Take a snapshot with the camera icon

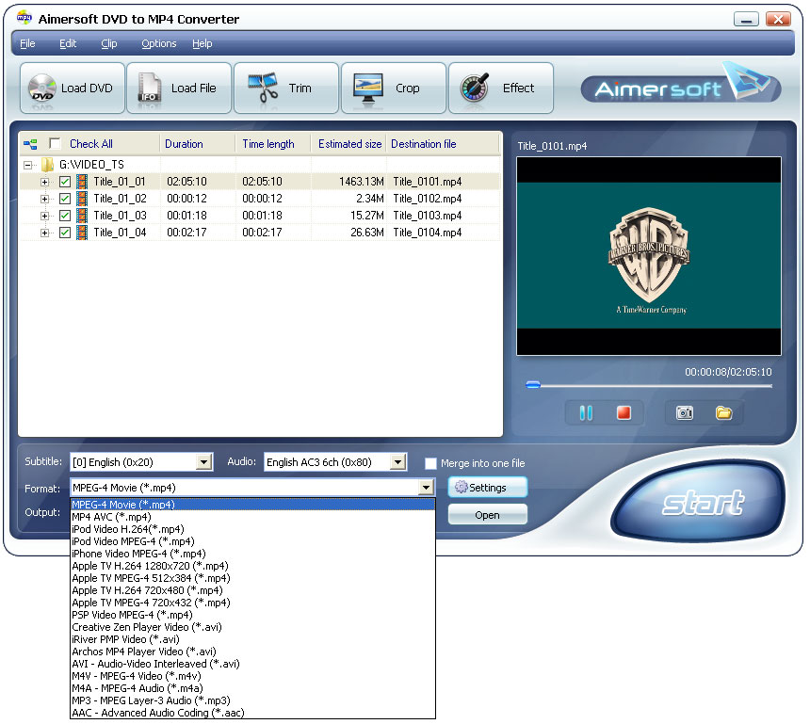(x=685, y=413)
